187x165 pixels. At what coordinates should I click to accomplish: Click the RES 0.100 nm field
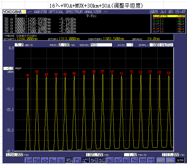[64, 45]
